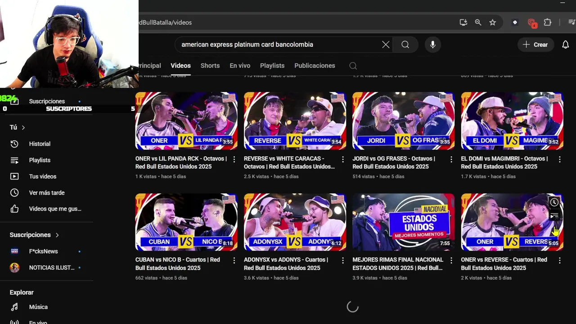
Task: Click the dark diamond extension icon
Action: pyautogui.click(x=515, y=22)
